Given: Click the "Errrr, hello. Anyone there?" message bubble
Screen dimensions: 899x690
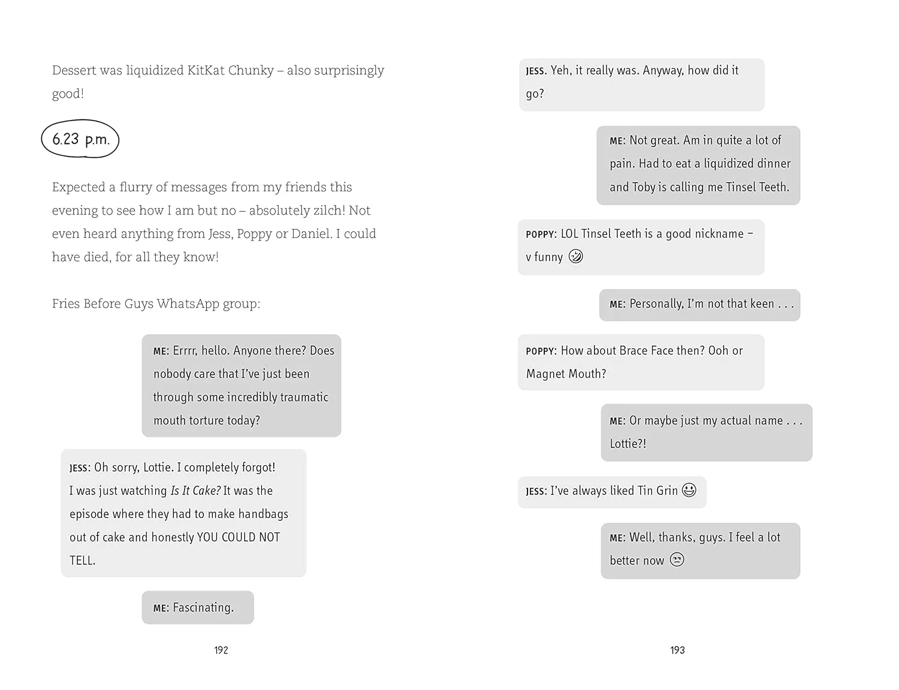Looking at the screenshot, I should coord(242,385).
